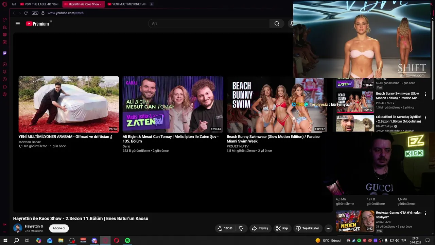Viewport: 435px width, 245px height.
Task: Switch to the VDM THE LABEL 4K tab
Action: coord(39,4)
